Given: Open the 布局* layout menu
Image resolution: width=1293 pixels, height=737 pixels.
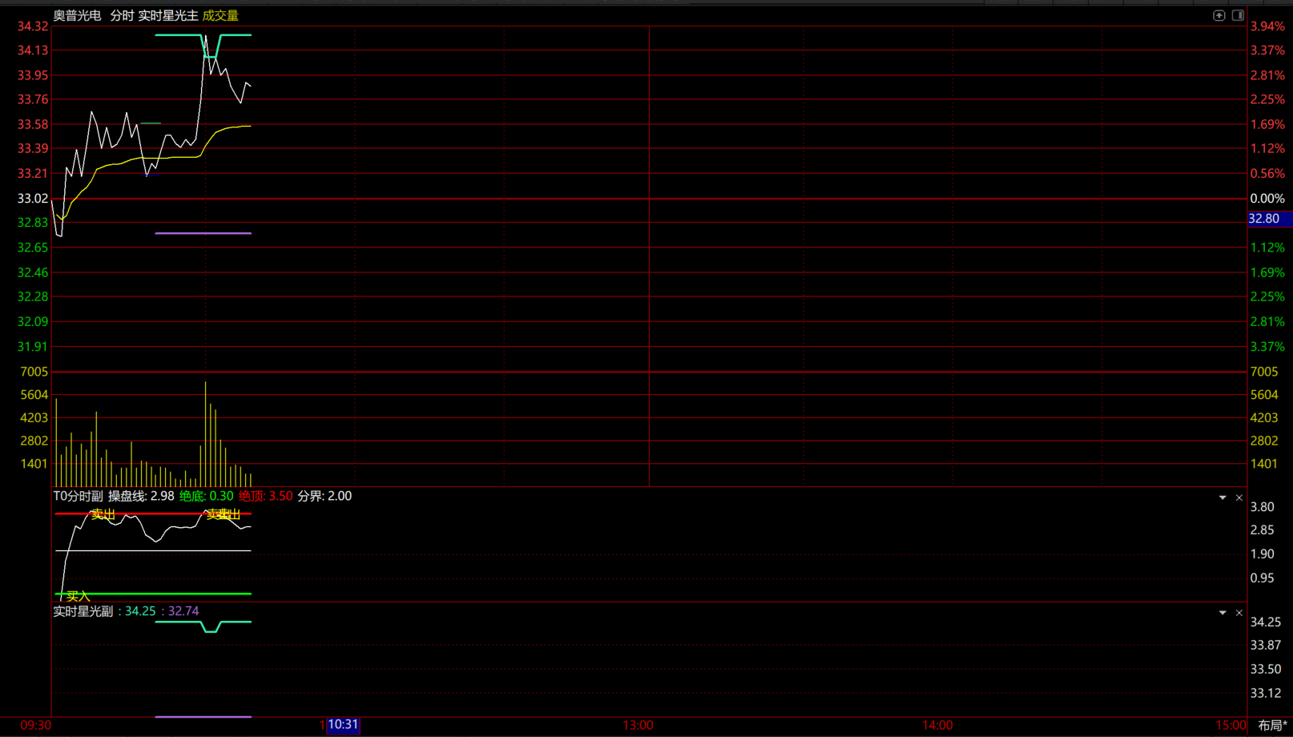Looking at the screenshot, I should [x=1272, y=725].
